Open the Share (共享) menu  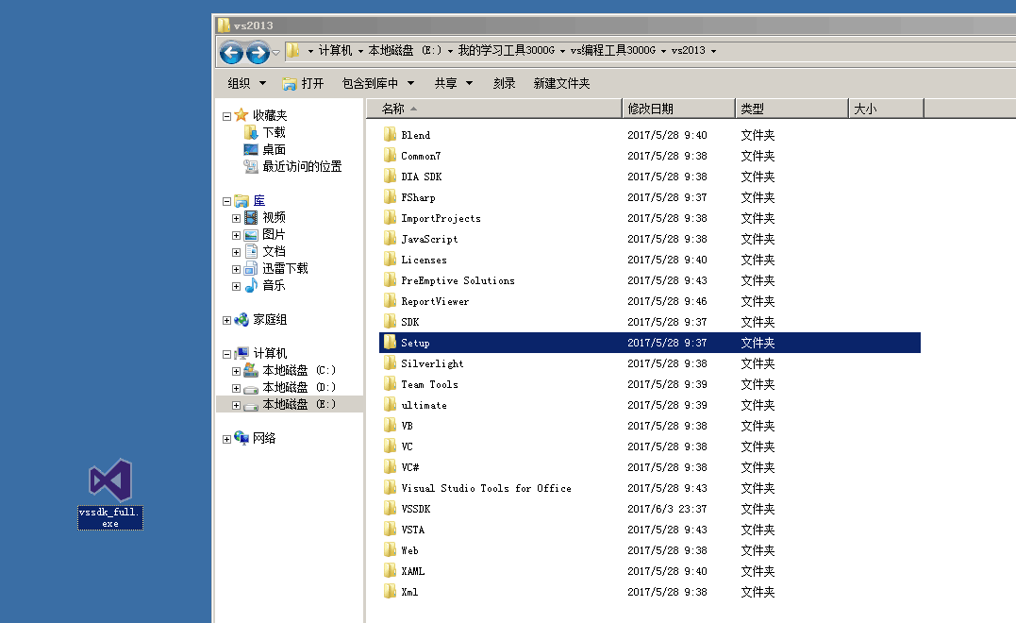pyautogui.click(x=454, y=83)
